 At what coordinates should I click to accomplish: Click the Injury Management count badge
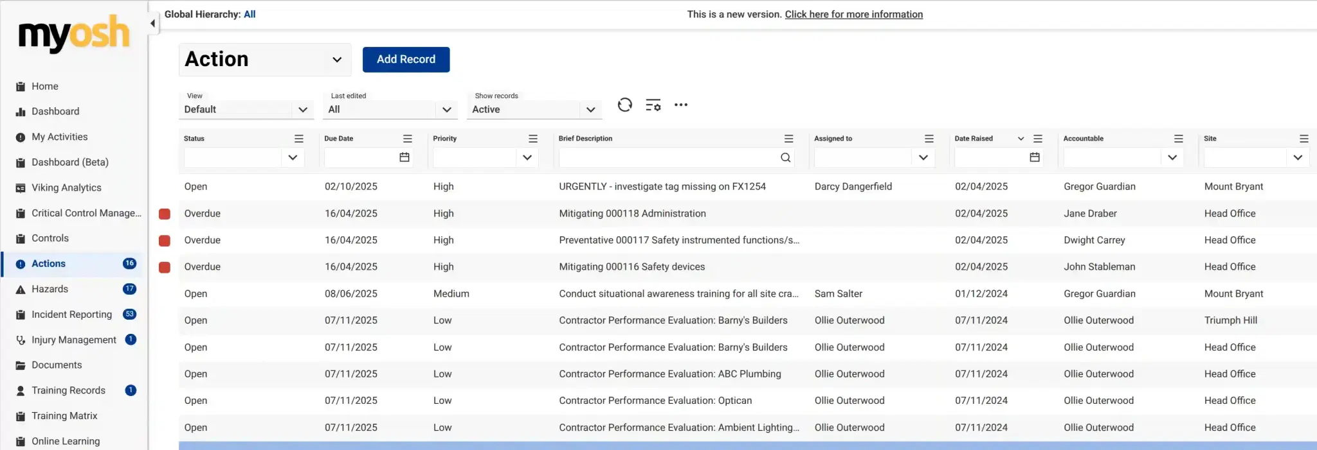131,340
